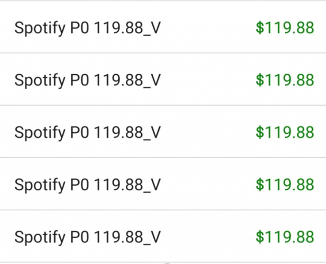The height and width of the screenshot is (264, 326).
Task: Select the $119.88 amount in the middle row
Action: [285, 132]
